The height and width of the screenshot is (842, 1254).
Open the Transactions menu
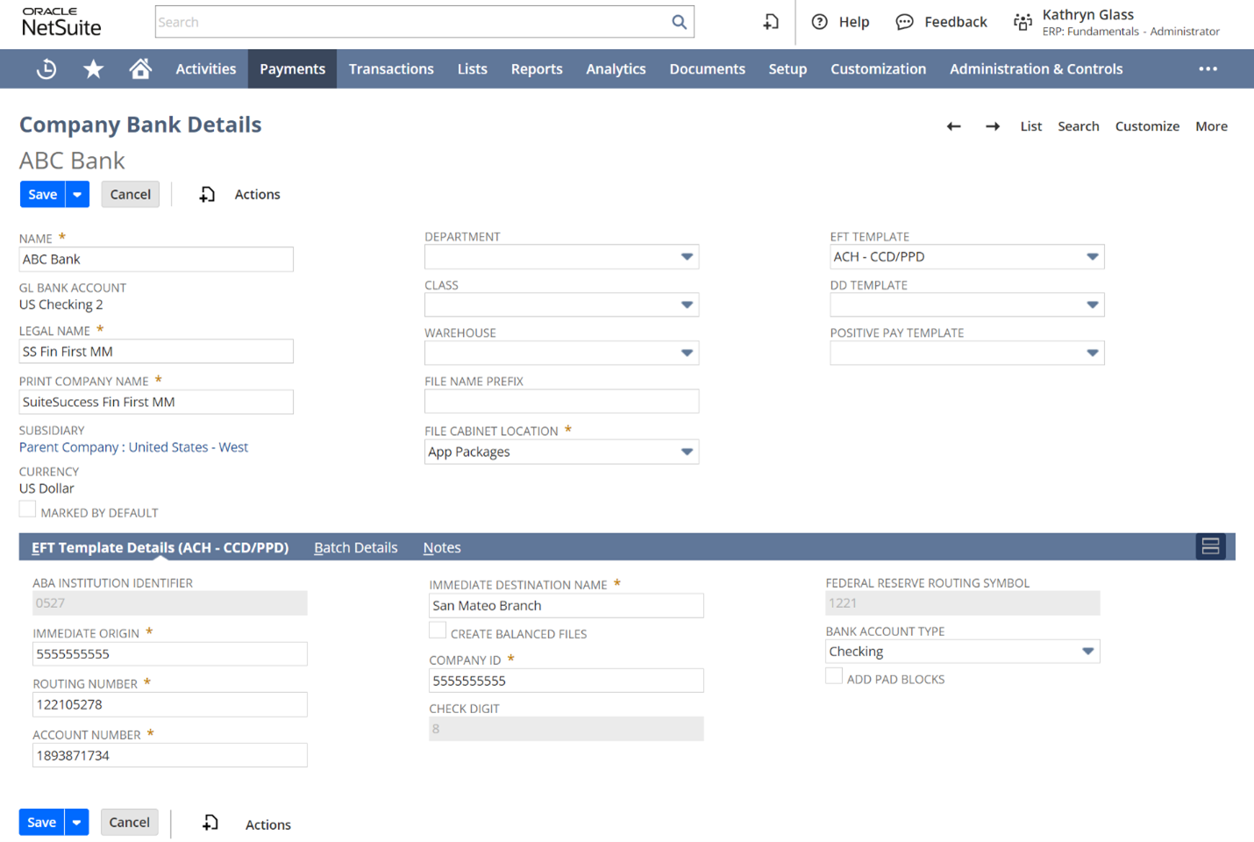391,68
